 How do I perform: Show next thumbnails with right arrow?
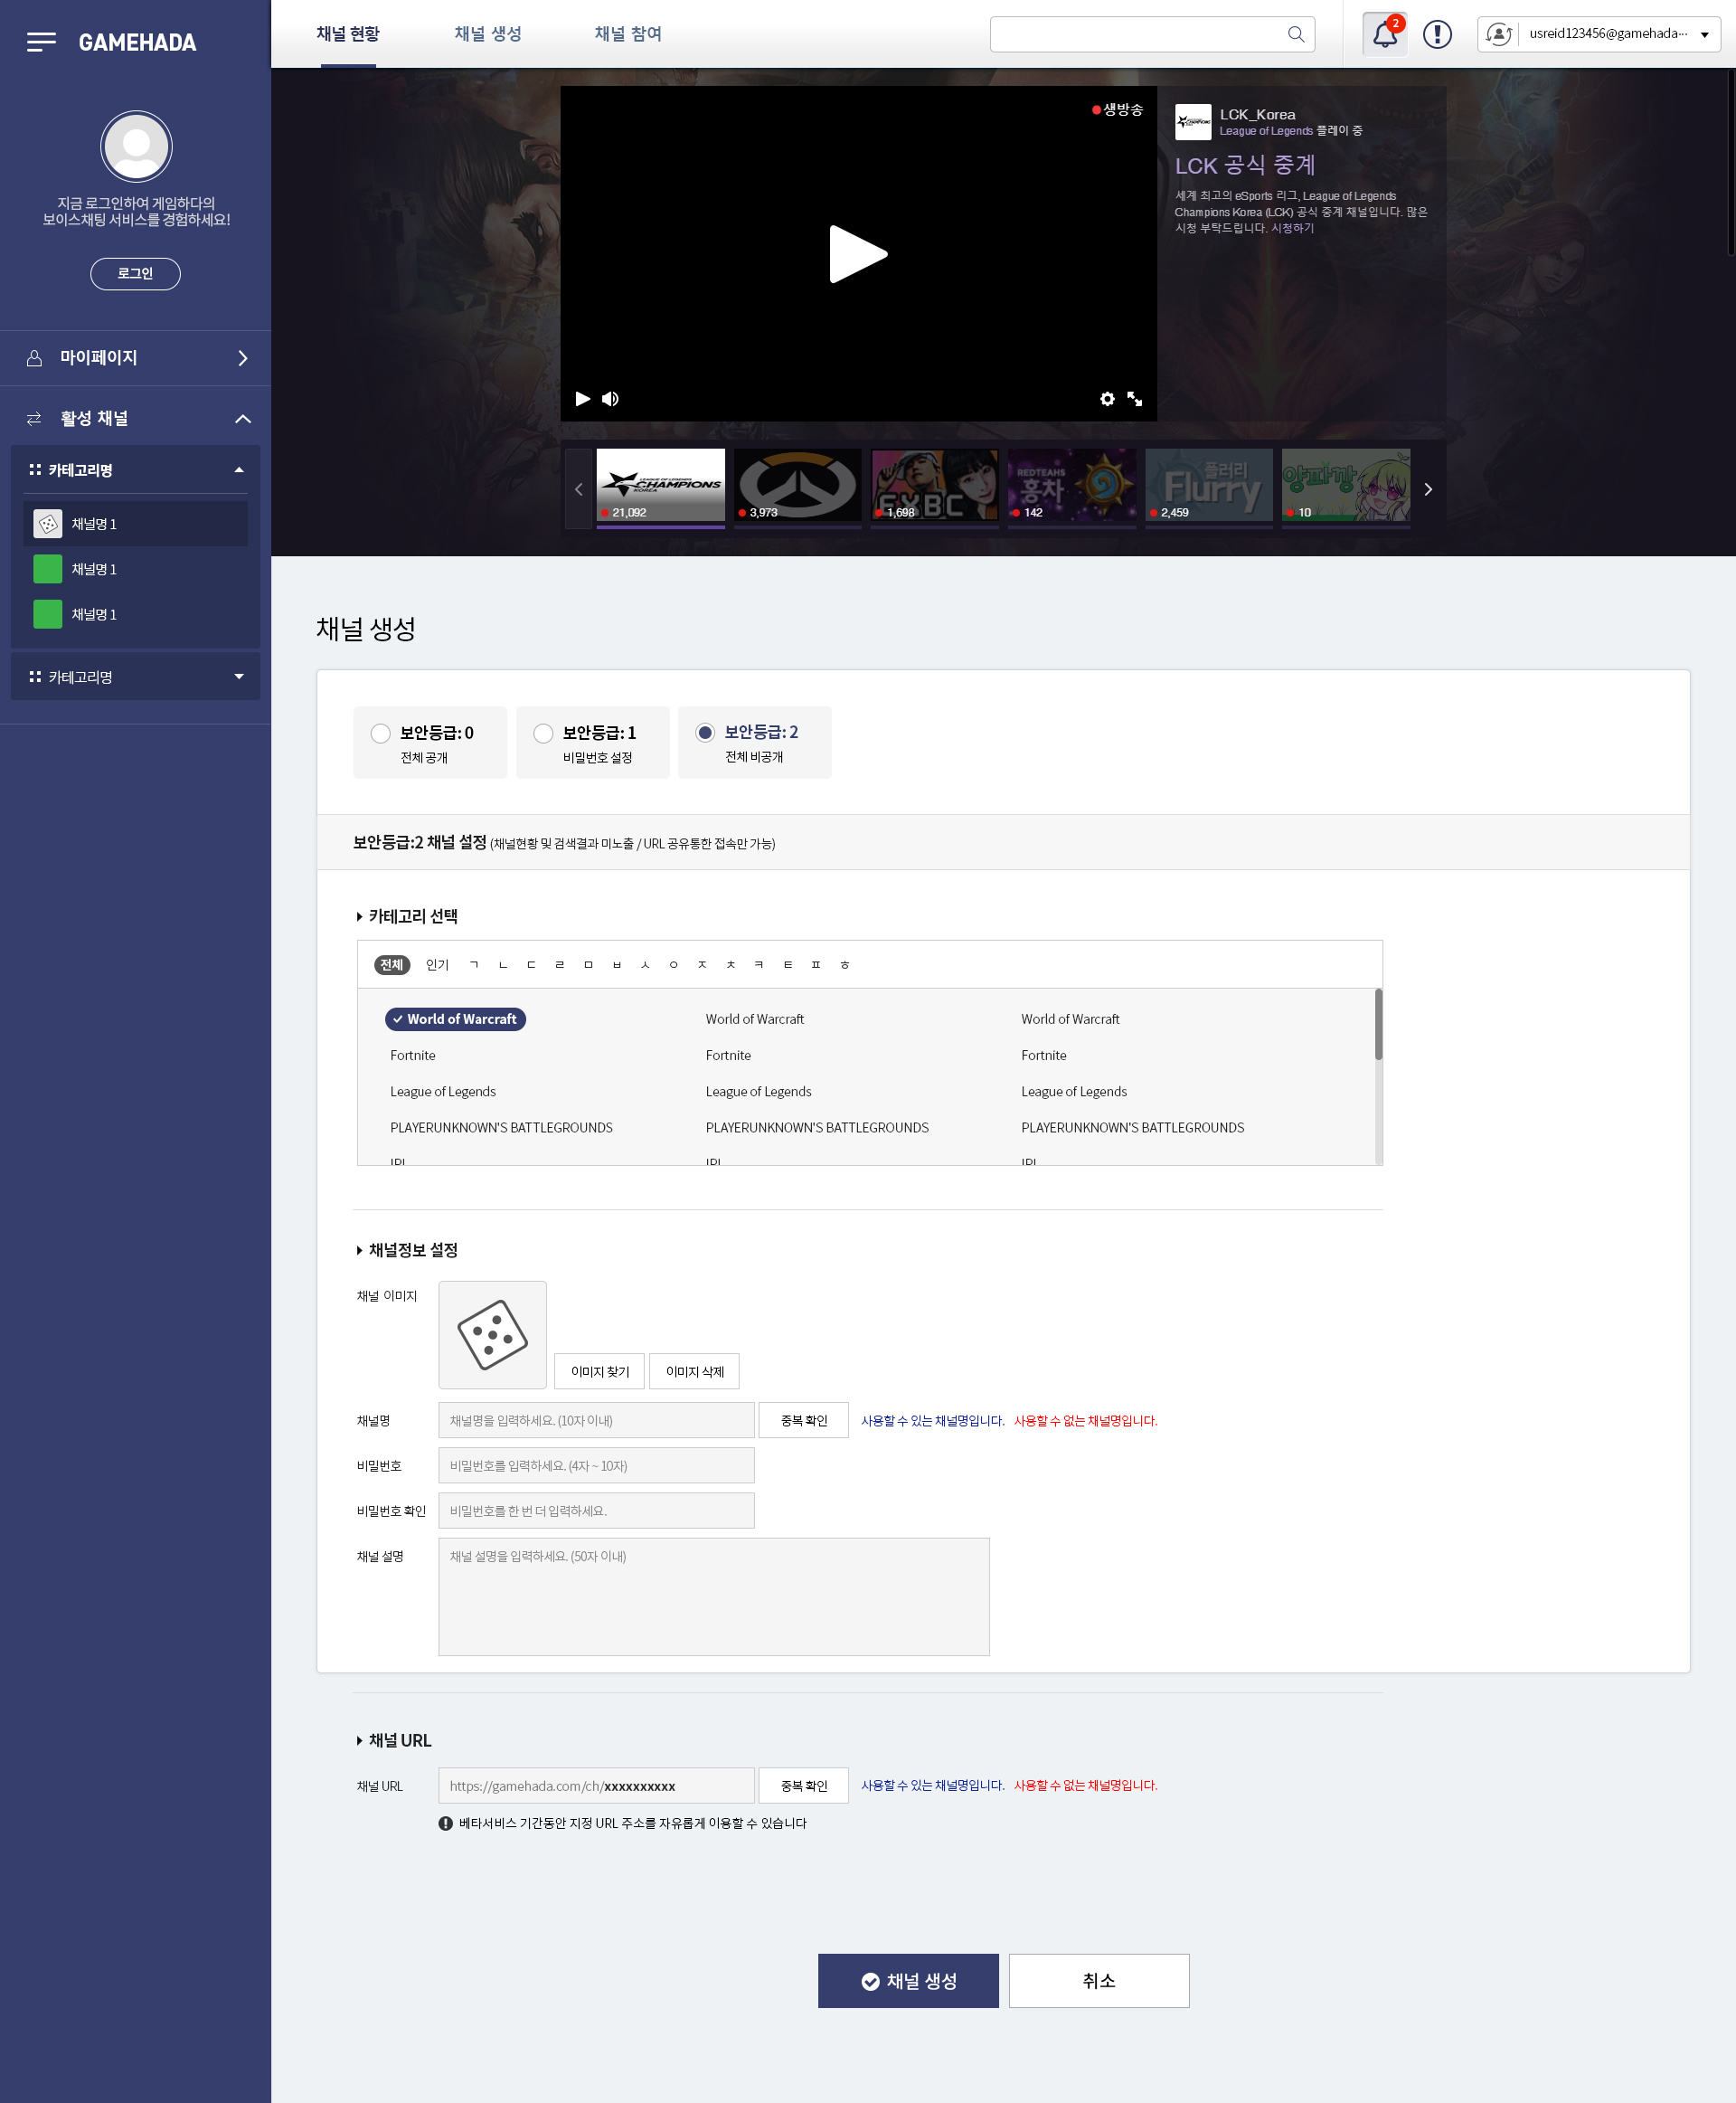coord(1428,489)
